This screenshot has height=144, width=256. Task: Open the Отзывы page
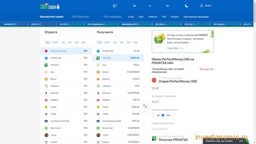[175, 17]
